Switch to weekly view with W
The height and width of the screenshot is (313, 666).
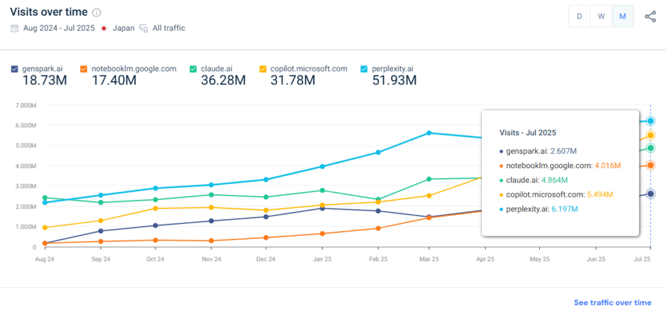pyautogui.click(x=601, y=16)
